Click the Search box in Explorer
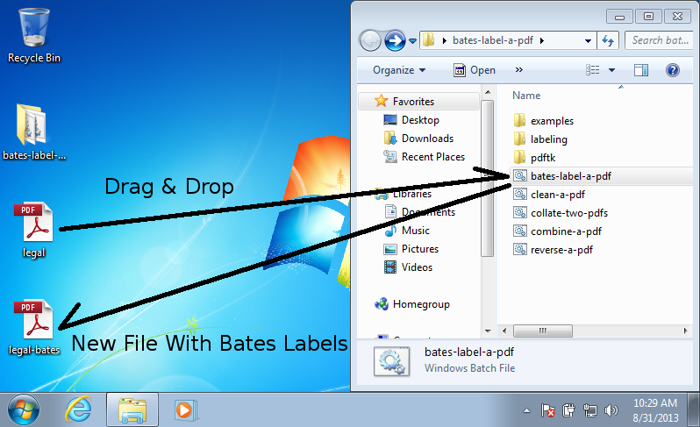This screenshot has height=427, width=700. pos(659,40)
